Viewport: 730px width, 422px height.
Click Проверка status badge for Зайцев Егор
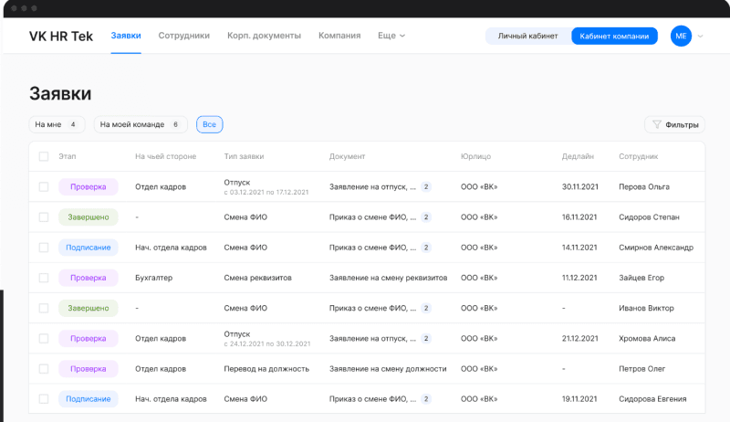[89, 278]
